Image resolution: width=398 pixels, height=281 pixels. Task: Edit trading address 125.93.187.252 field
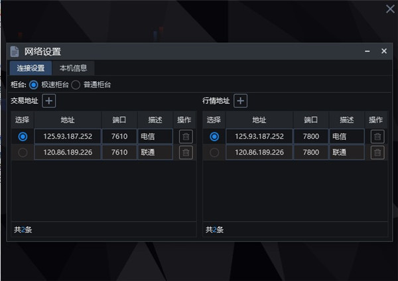click(68, 137)
